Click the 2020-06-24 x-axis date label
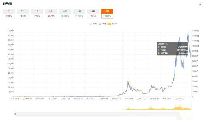The width and height of the screenshot is (205, 120). point(167,99)
